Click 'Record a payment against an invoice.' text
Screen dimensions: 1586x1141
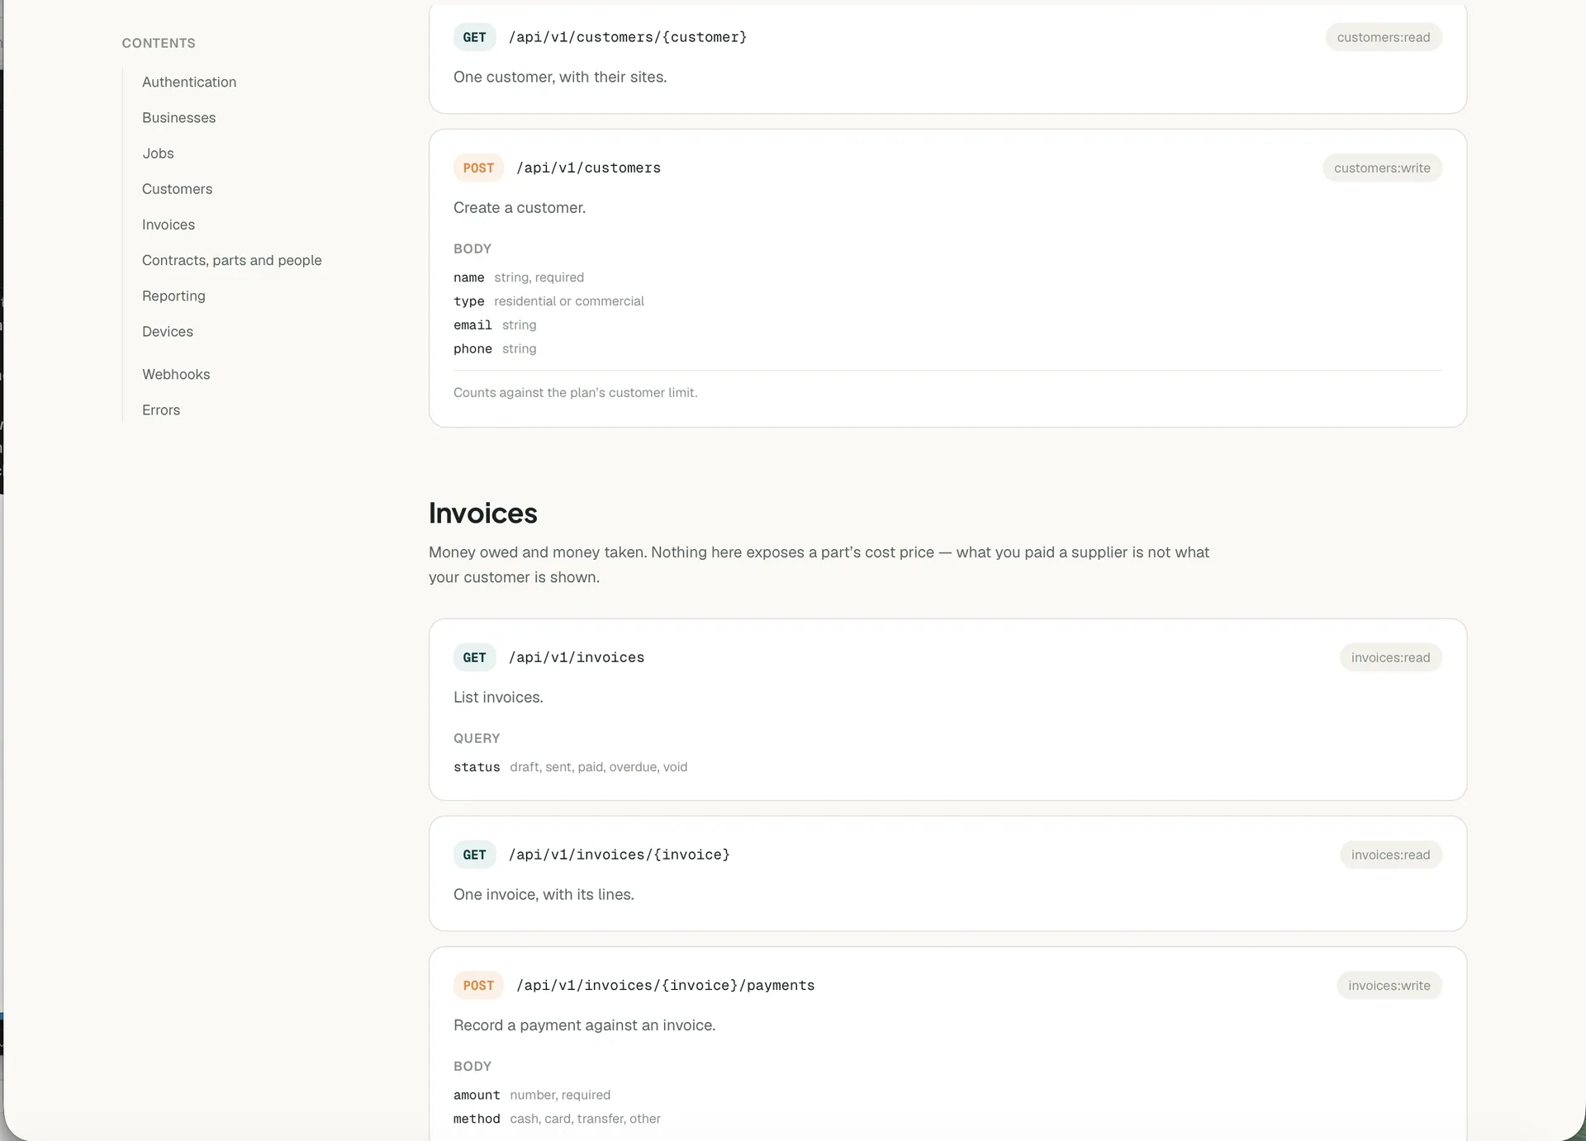(585, 1025)
